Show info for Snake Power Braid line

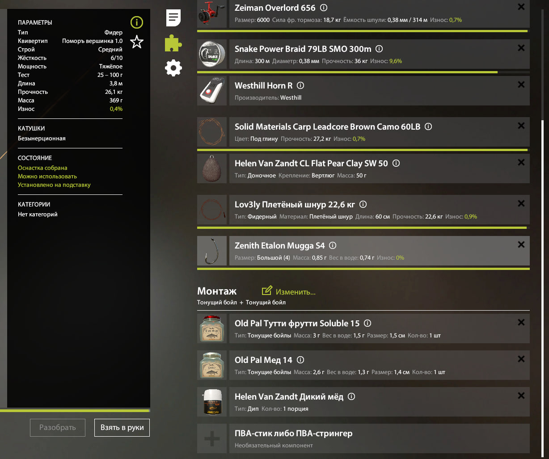[379, 49]
